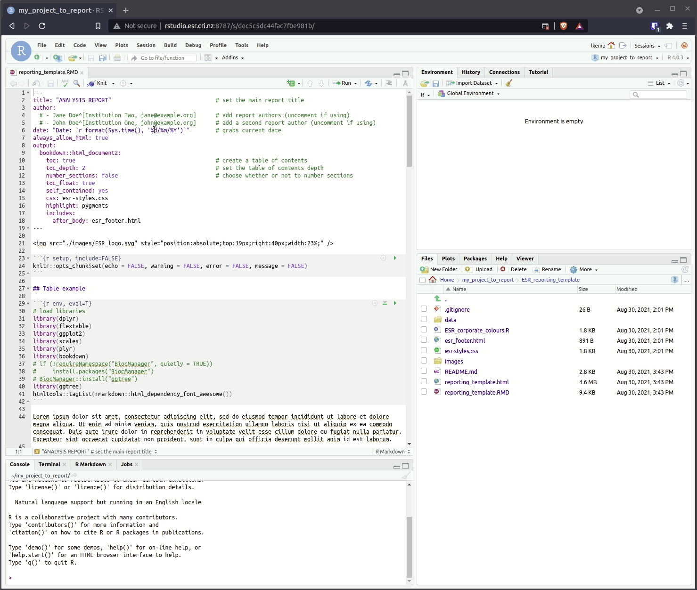
Task: Click the Import Dataset button
Action: click(473, 83)
